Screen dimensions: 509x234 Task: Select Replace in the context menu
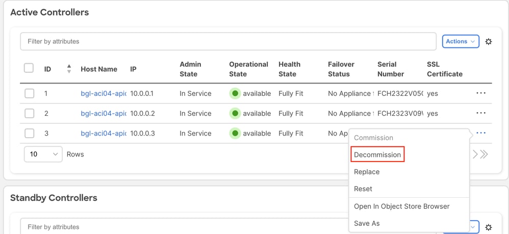click(367, 172)
